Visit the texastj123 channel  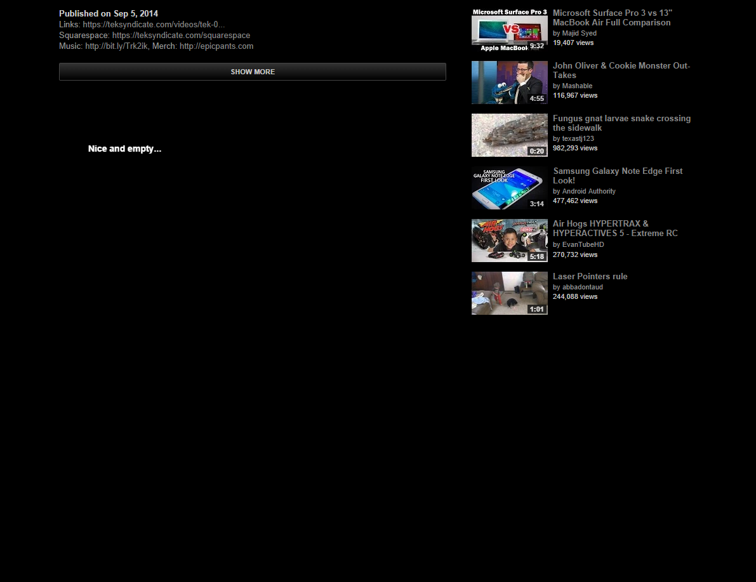(578, 138)
